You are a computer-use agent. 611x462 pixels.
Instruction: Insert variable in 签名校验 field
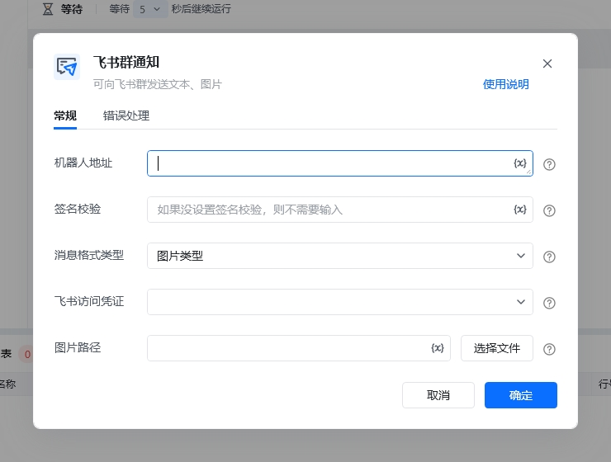point(520,210)
